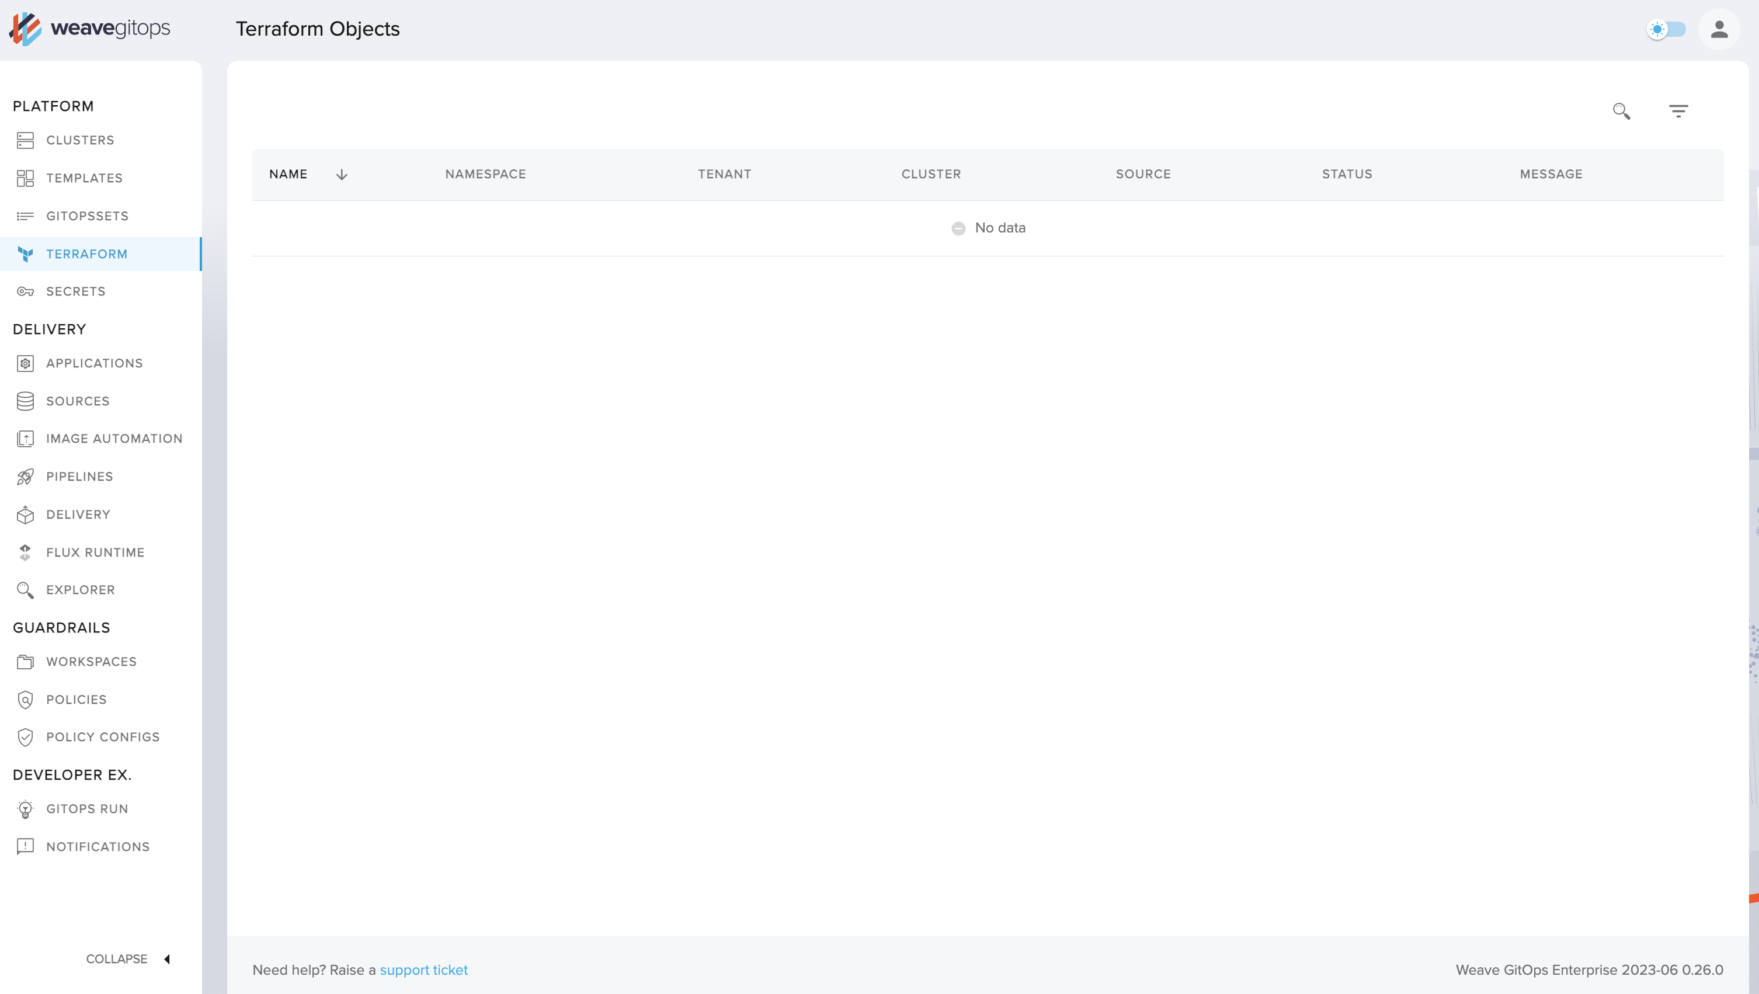Click the support ticket link
Image resolution: width=1759 pixels, height=994 pixels.
click(x=423, y=970)
